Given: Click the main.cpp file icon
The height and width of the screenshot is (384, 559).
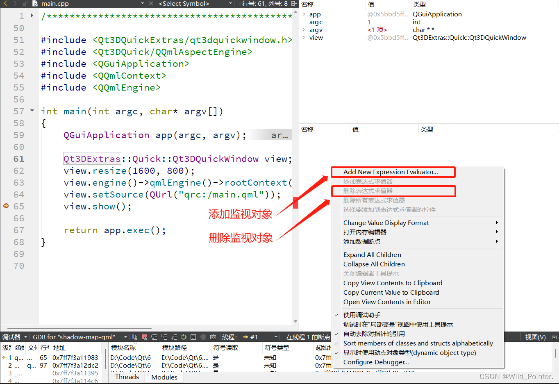Looking at the screenshot, I should click(35, 3).
